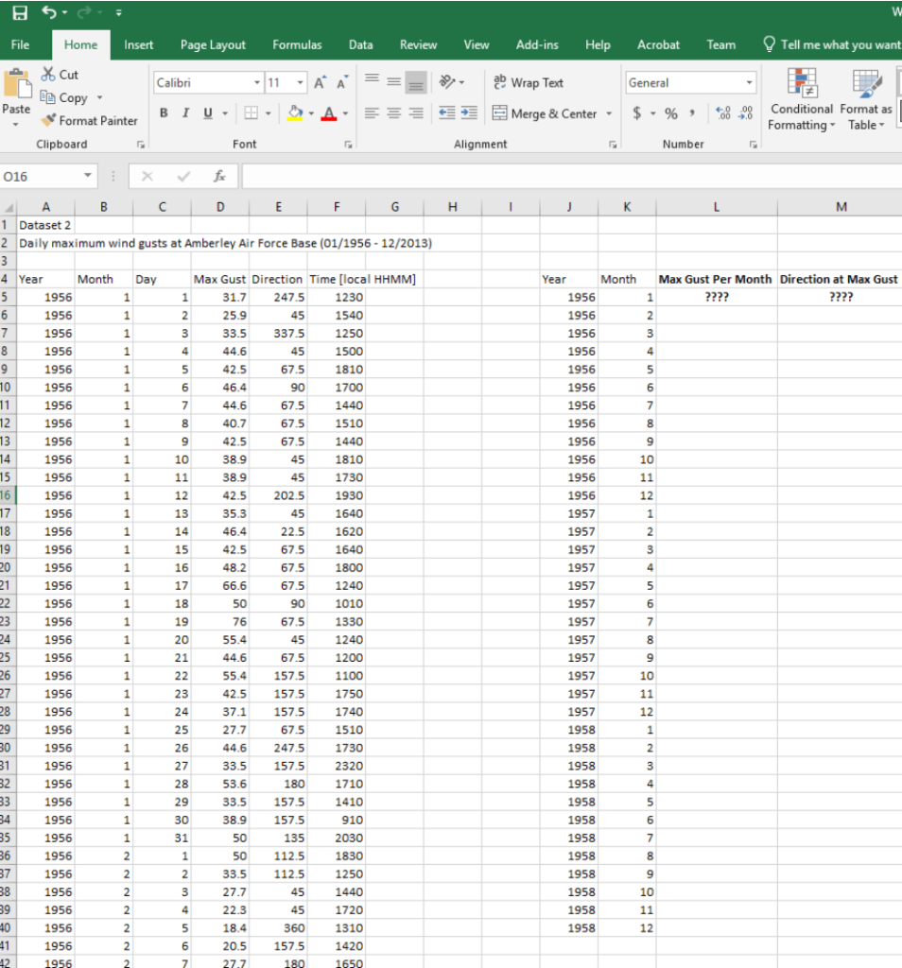Screen dimensions: 902x968
Task: Open Number group dialog launcher
Action: coord(754,145)
